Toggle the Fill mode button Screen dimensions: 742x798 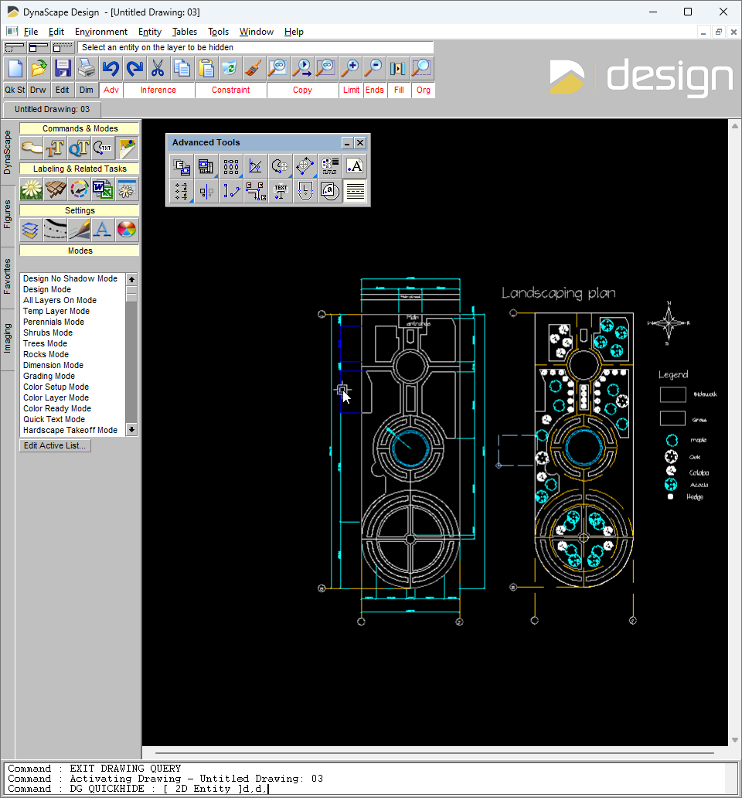pos(399,90)
